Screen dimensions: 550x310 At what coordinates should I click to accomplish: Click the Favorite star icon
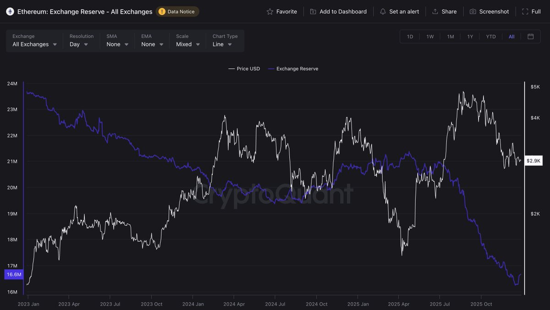pos(270,11)
